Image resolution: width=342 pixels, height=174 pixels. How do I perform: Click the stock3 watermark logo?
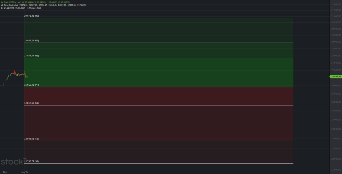pyautogui.click(x=14, y=161)
